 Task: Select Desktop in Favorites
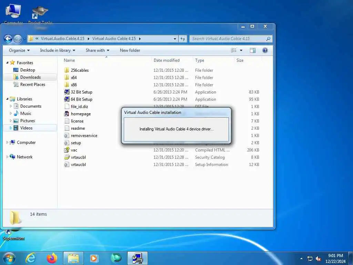(28, 70)
